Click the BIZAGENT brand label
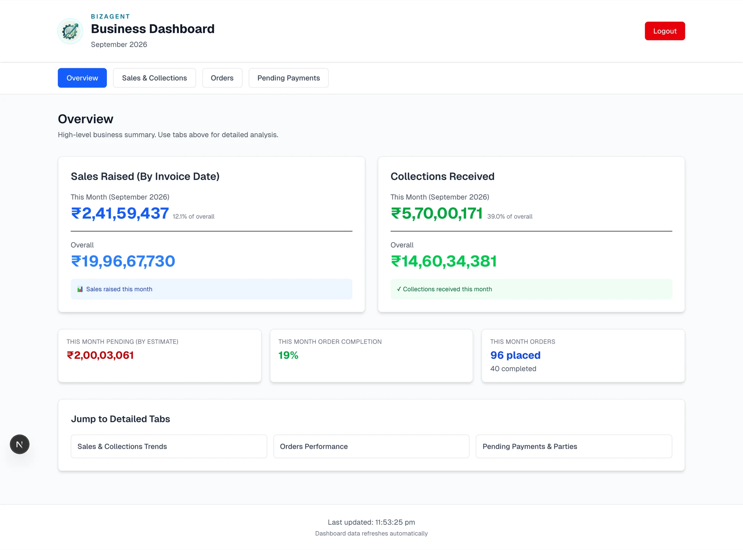 [110, 16]
